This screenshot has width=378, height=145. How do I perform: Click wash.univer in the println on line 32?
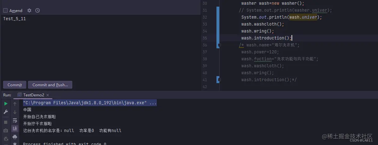[x=303, y=17]
